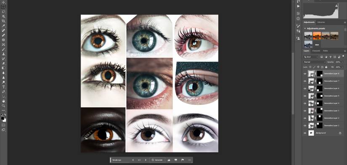The image size is (347, 165).
Task: Select Generative Layer 2
Action: tap(323, 118)
